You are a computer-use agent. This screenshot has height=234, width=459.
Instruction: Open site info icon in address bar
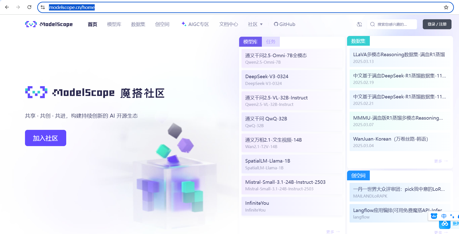click(43, 7)
